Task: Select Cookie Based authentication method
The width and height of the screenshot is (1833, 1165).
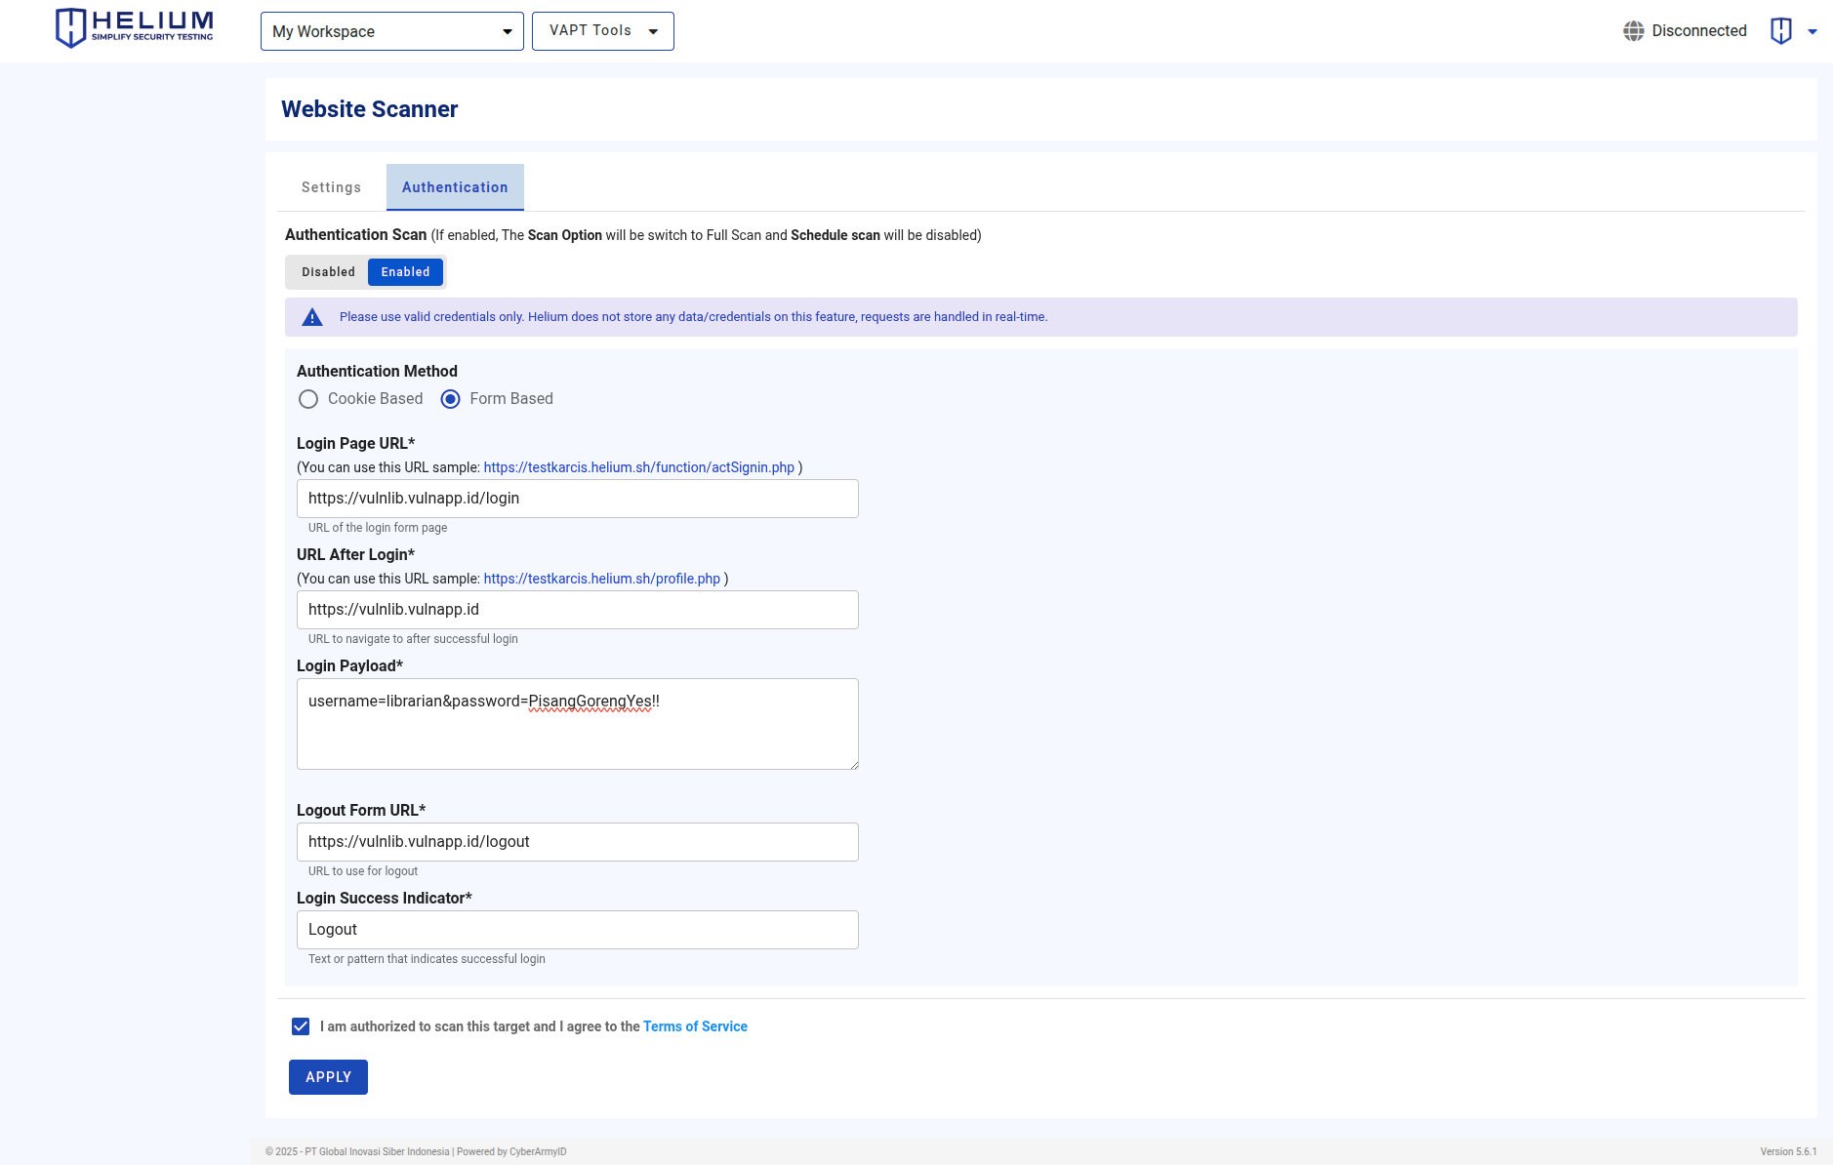Action: [x=308, y=399]
